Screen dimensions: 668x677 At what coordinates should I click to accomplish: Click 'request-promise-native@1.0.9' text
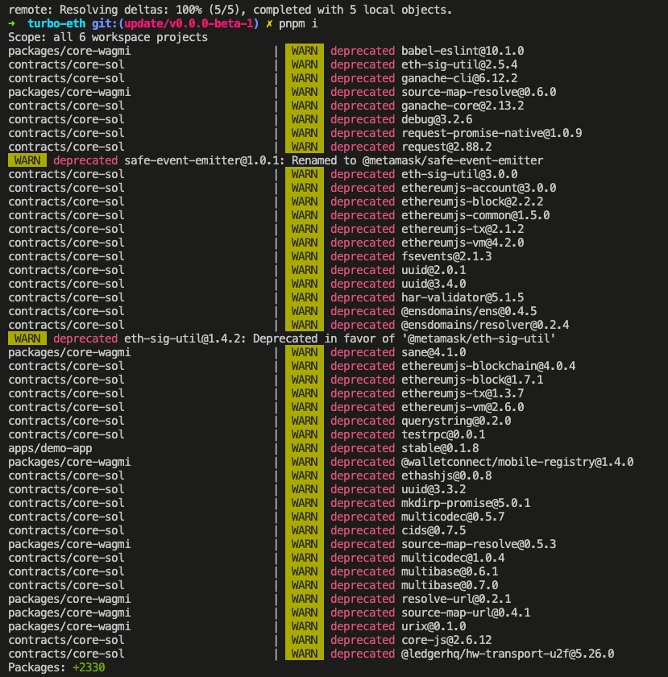(x=492, y=134)
